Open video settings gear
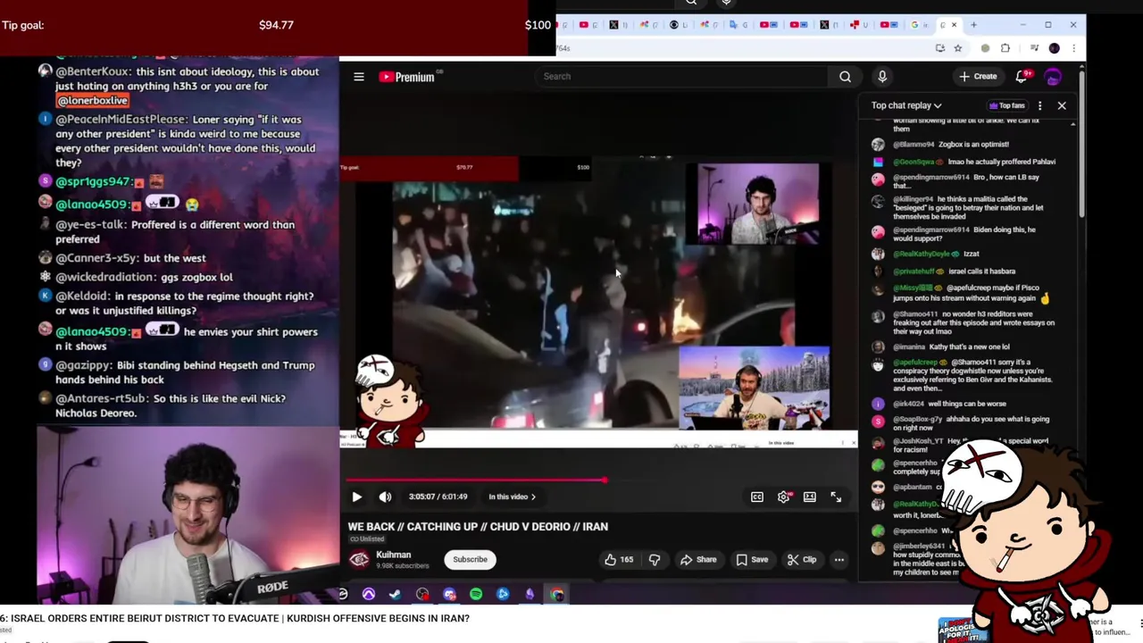The height and width of the screenshot is (643, 1143). (783, 497)
